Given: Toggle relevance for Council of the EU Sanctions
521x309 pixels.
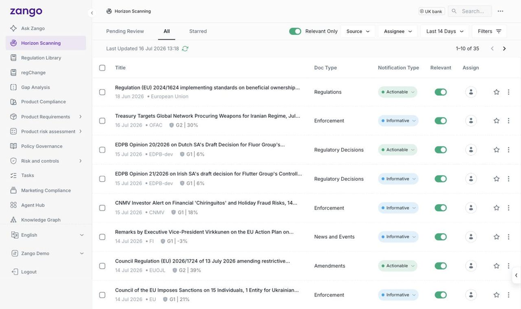Looking at the screenshot, I should 441,295.
